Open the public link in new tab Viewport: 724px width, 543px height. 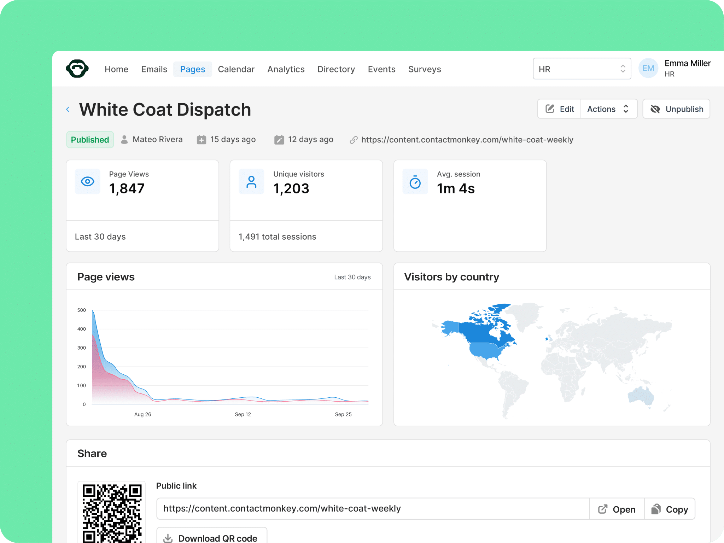point(617,509)
